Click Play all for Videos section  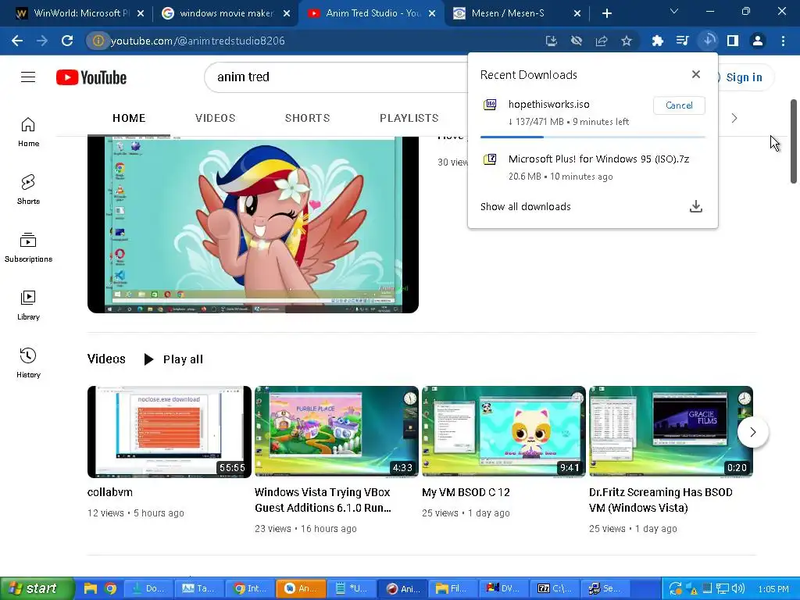[173, 359]
